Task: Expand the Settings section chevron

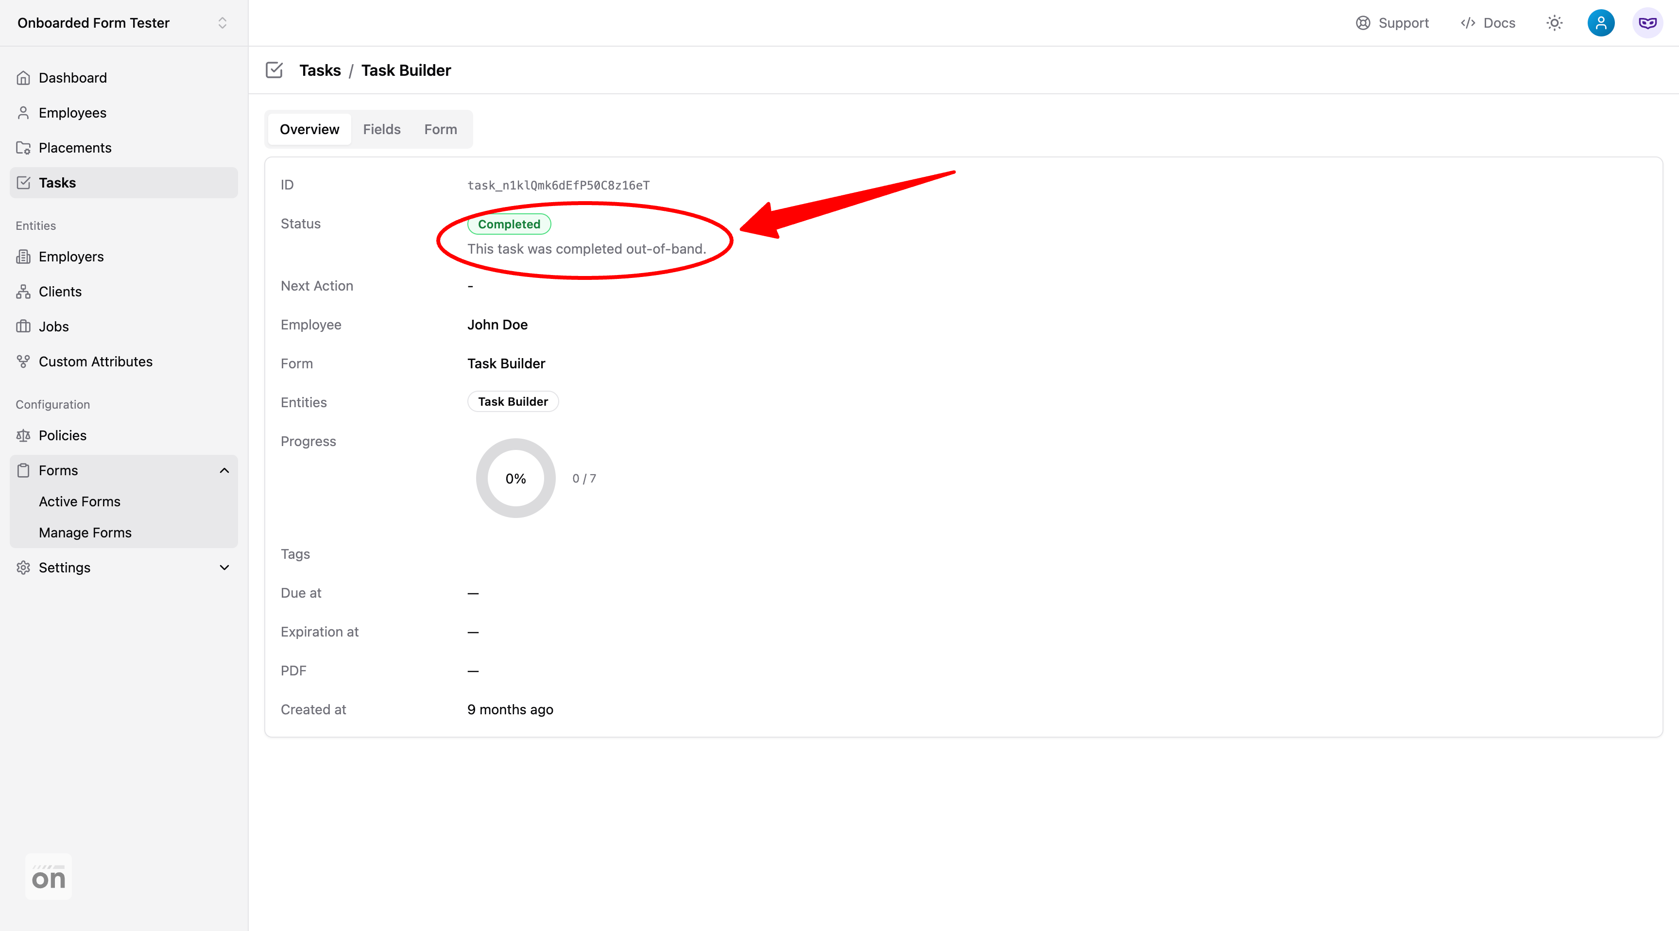Action: (x=224, y=568)
